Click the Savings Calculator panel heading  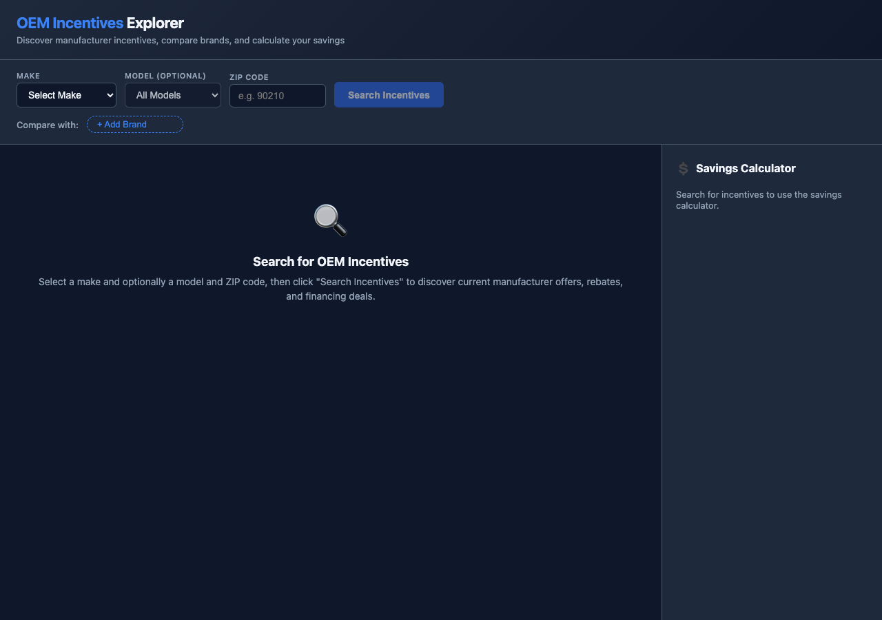(746, 168)
